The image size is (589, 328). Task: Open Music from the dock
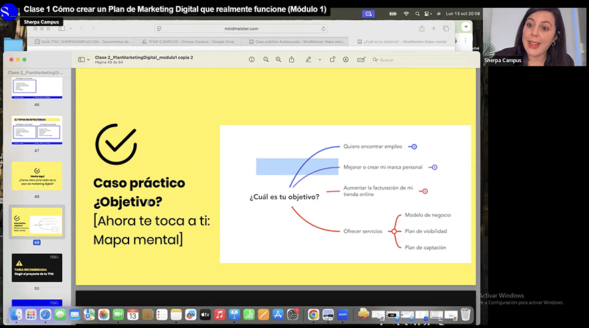tap(220, 315)
